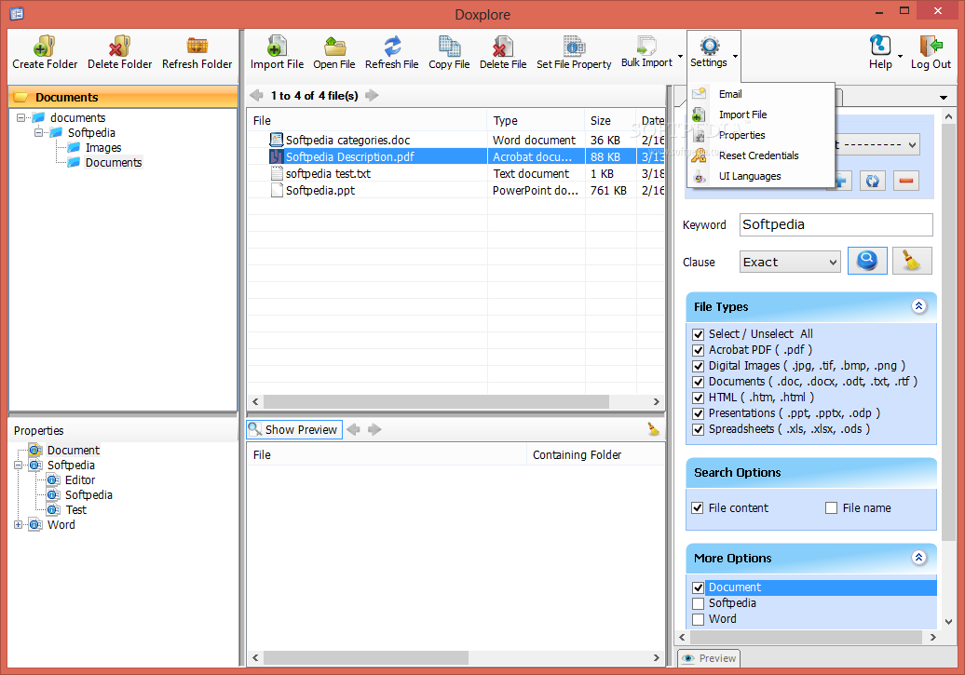Click the Refresh Folder toolbar icon
The width and height of the screenshot is (965, 675).
[x=197, y=47]
